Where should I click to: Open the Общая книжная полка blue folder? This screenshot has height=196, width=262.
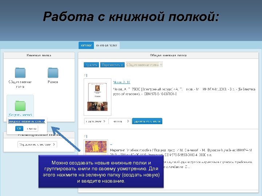point(20,73)
